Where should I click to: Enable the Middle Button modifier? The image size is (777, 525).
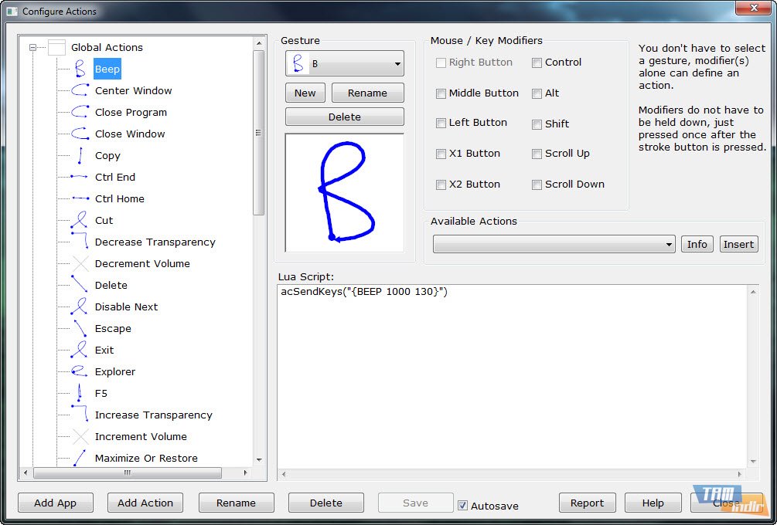[441, 93]
